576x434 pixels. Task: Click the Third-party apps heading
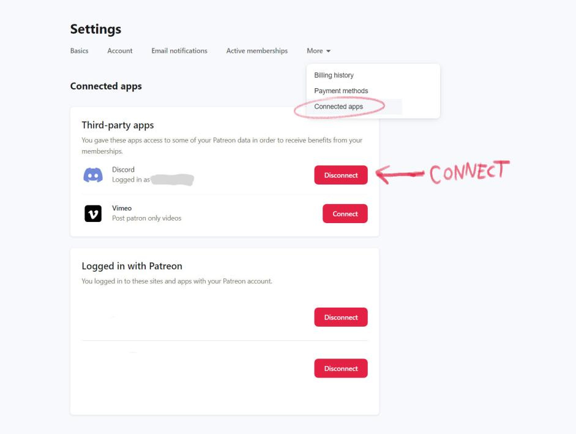[118, 125]
